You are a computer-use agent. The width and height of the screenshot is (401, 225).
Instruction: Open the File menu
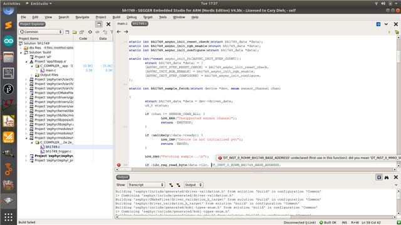[24, 17]
